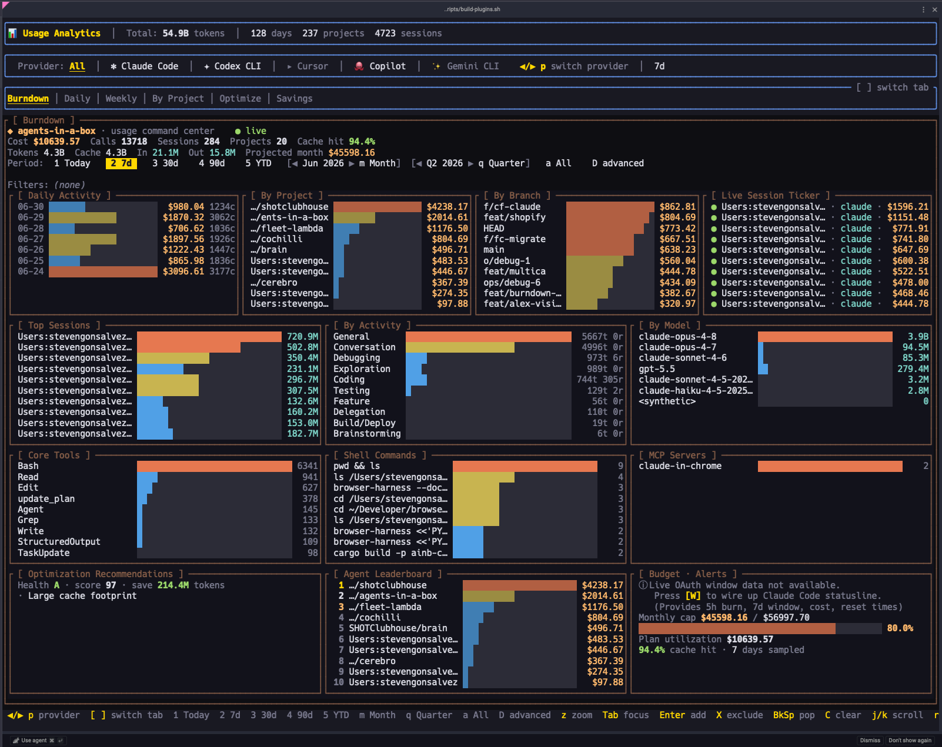The image size is (942, 747).
Task: Switch to the Savings tab
Action: click(295, 99)
